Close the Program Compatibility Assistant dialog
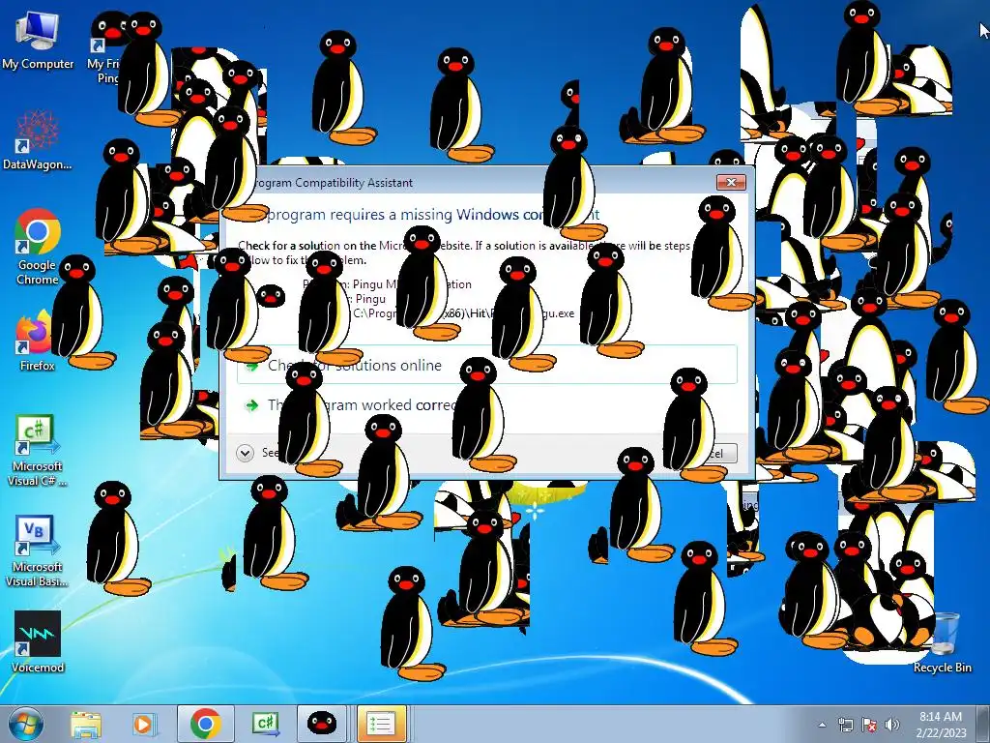990x743 pixels. point(731,182)
